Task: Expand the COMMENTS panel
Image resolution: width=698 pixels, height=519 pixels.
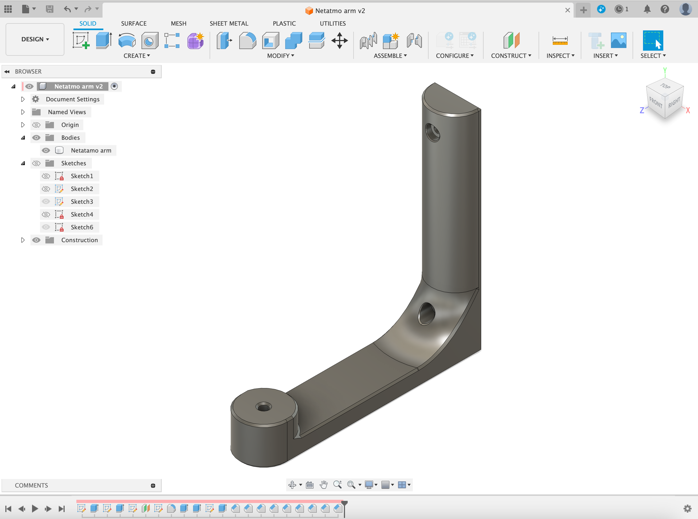Action: point(153,486)
